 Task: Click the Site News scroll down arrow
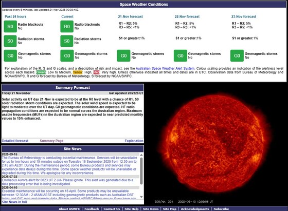pyautogui.click(x=141, y=197)
